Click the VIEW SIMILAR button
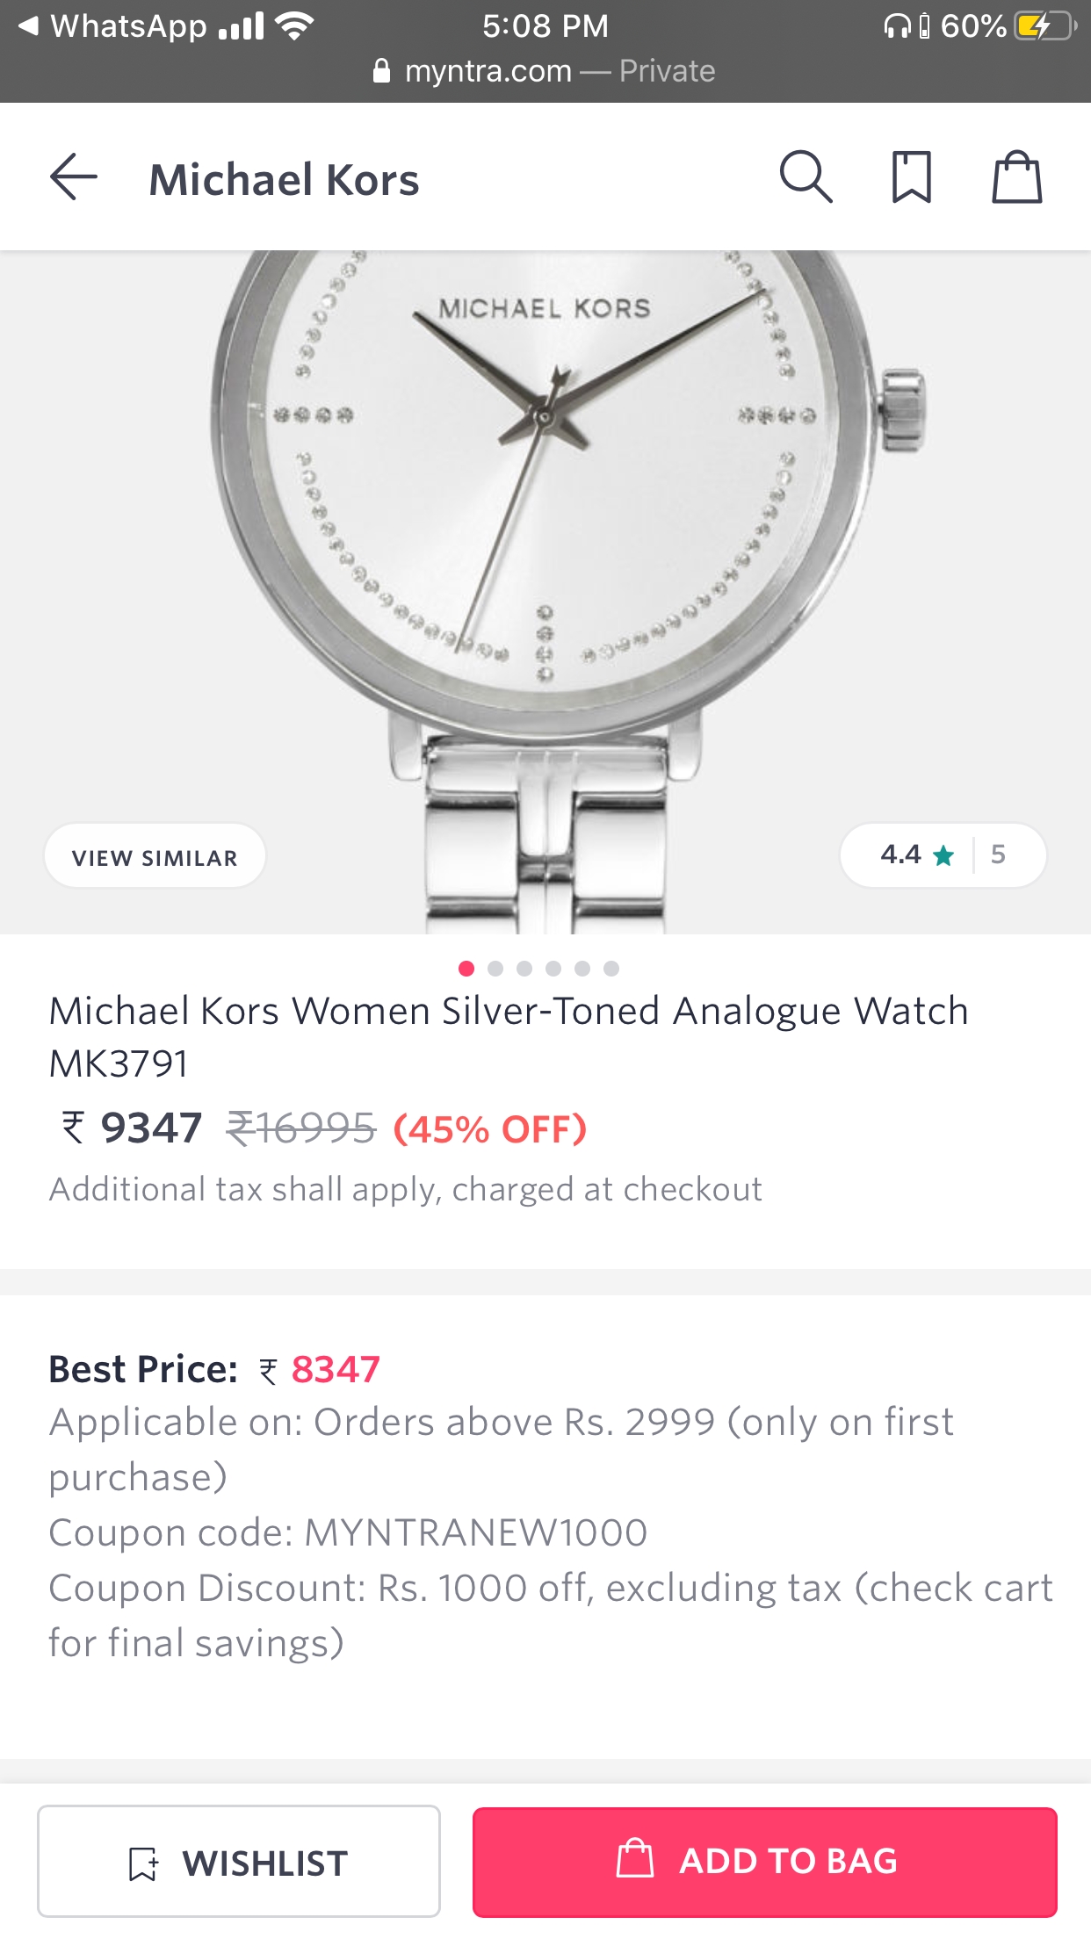The image size is (1091, 1939). click(155, 855)
